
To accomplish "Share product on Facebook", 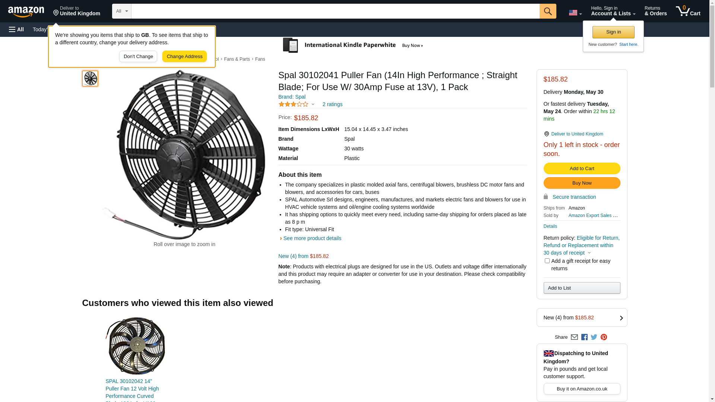I will click(584, 337).
